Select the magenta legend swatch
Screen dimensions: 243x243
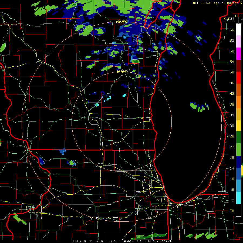pos(238,54)
